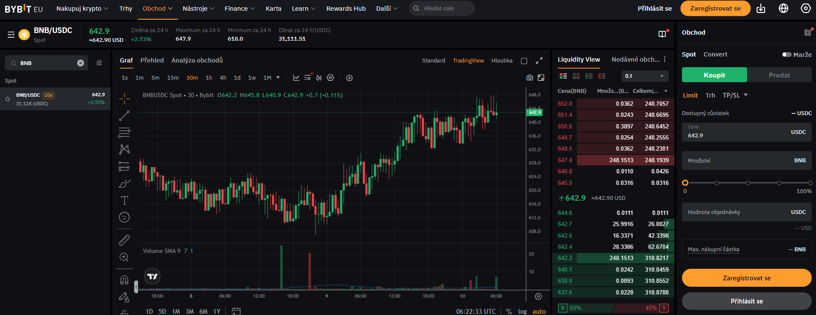816x315 pixels.
Task: Select the ruler measure tool
Action: point(124,240)
